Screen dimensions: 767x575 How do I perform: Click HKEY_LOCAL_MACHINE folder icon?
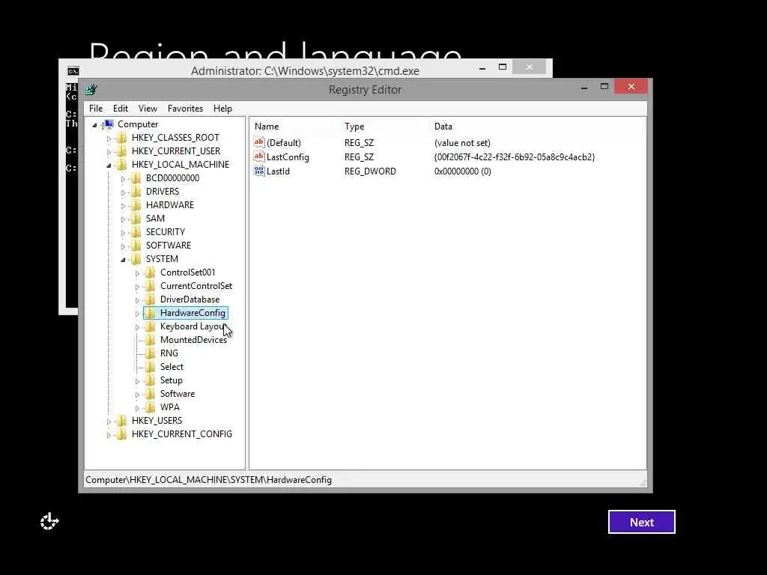(x=122, y=164)
